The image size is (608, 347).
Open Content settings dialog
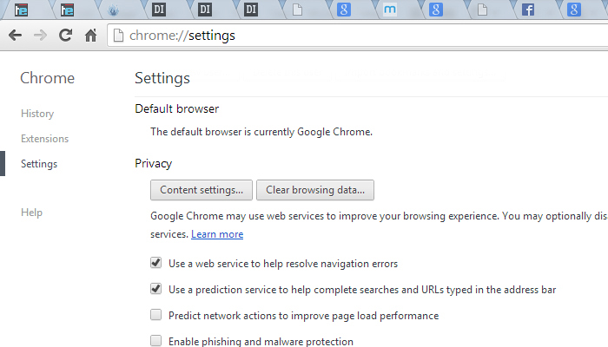[x=202, y=190]
